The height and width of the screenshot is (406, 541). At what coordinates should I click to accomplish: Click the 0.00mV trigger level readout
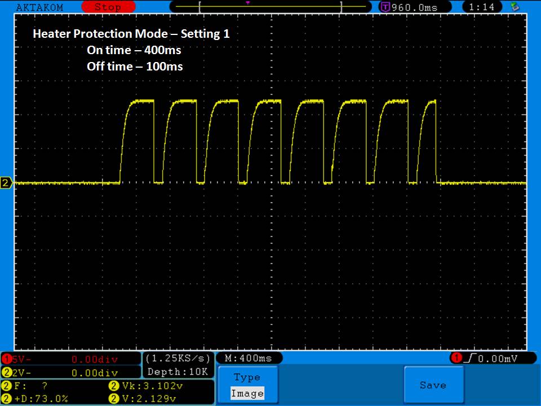(495, 359)
